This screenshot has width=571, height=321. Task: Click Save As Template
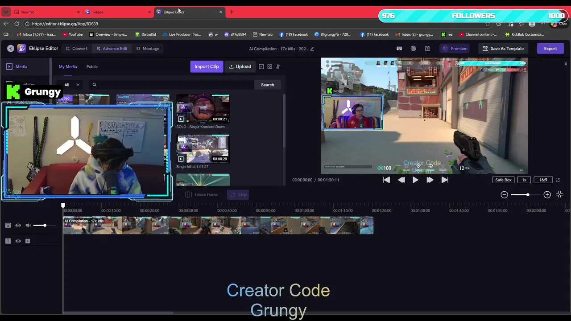(503, 49)
